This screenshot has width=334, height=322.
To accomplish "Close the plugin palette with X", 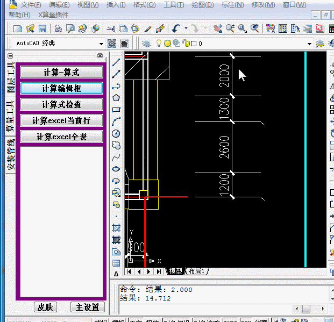I will click(x=100, y=55).
